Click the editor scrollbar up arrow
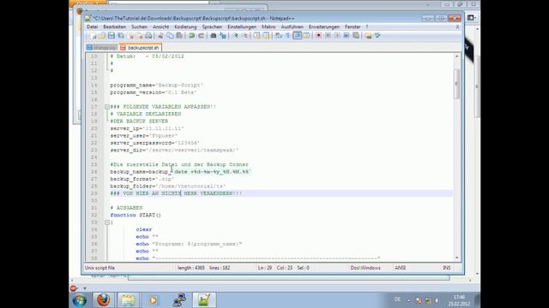 point(456,56)
